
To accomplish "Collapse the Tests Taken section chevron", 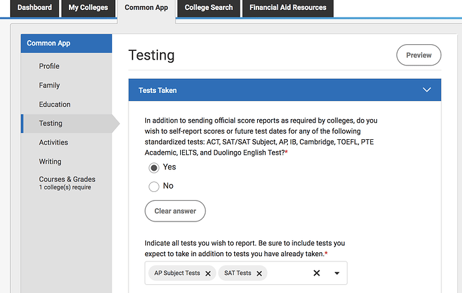I will [427, 90].
